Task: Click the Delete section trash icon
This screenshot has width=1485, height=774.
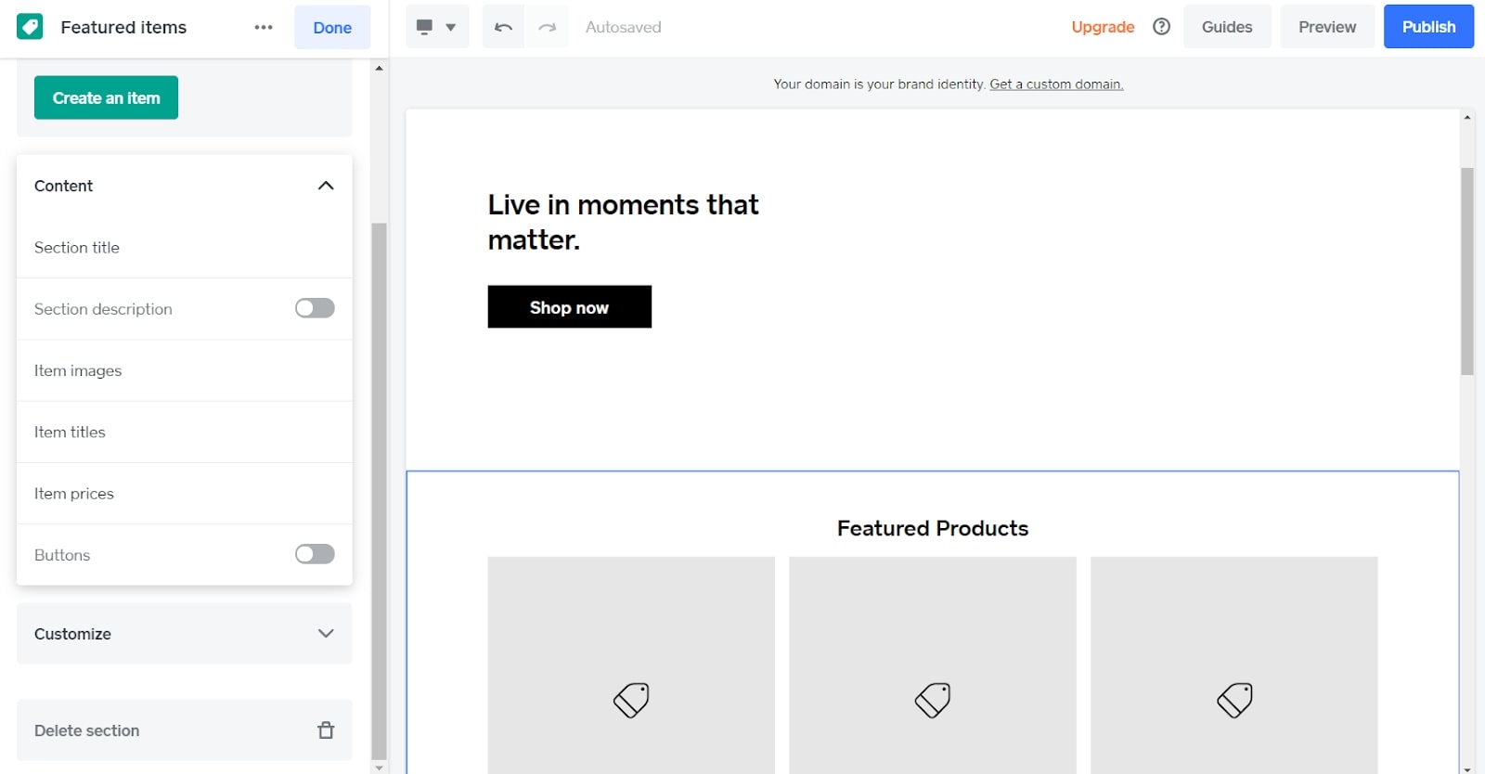Action: (326, 730)
